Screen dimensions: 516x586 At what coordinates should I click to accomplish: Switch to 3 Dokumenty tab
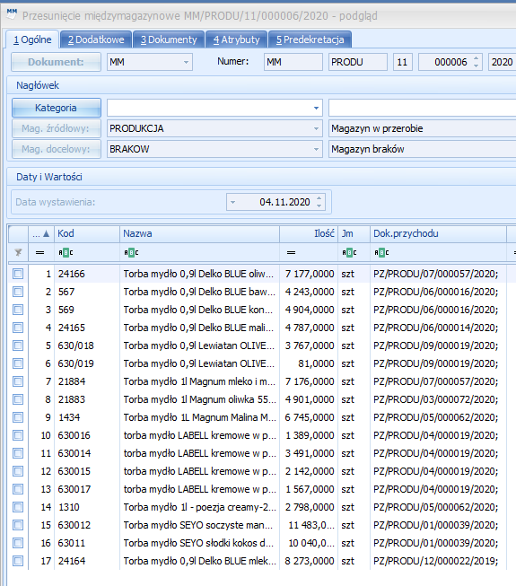coord(169,39)
